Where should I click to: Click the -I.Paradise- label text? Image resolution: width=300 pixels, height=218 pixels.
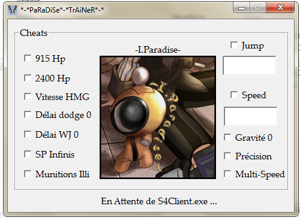(x=158, y=50)
